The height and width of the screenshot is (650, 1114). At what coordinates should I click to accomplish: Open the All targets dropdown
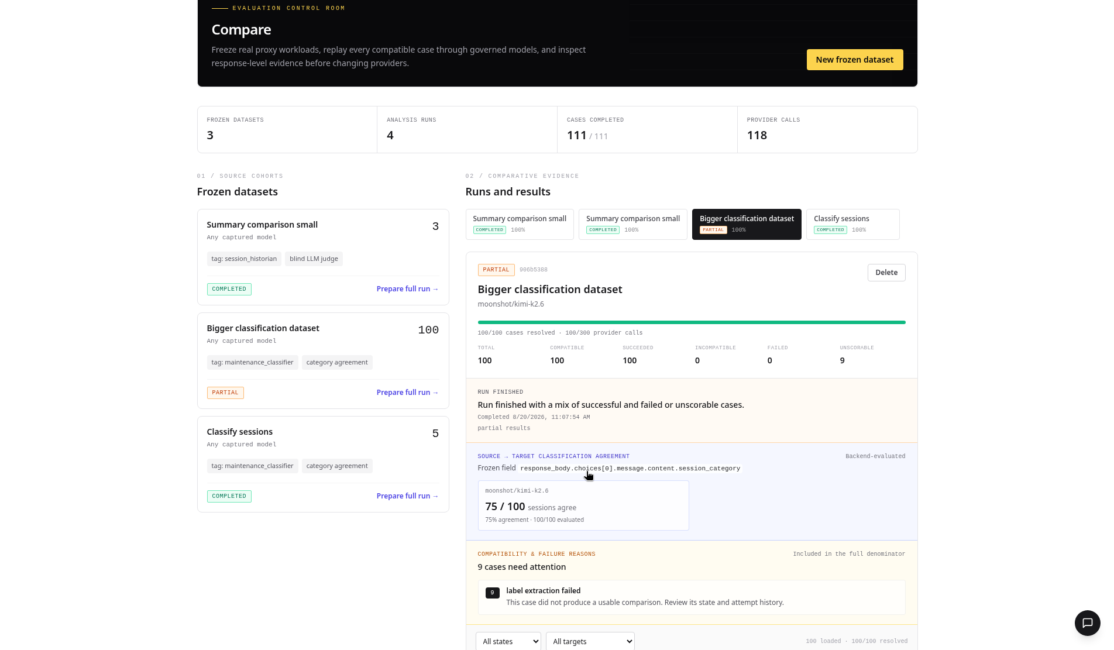pyautogui.click(x=590, y=641)
